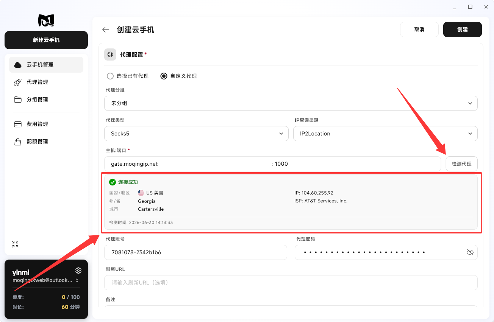Viewport: 494px width, 322px height.
Task: Toggle proxy password visibility eye icon
Action: pyautogui.click(x=470, y=252)
